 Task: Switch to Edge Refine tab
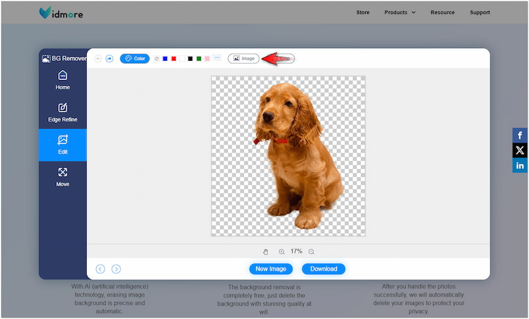(x=63, y=112)
